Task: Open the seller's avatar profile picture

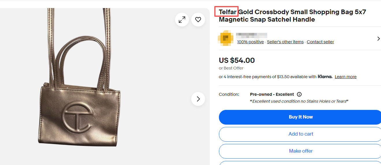Action: [x=225, y=38]
